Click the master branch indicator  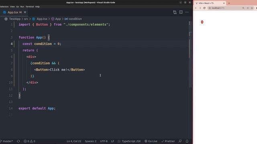tap(6, 141)
